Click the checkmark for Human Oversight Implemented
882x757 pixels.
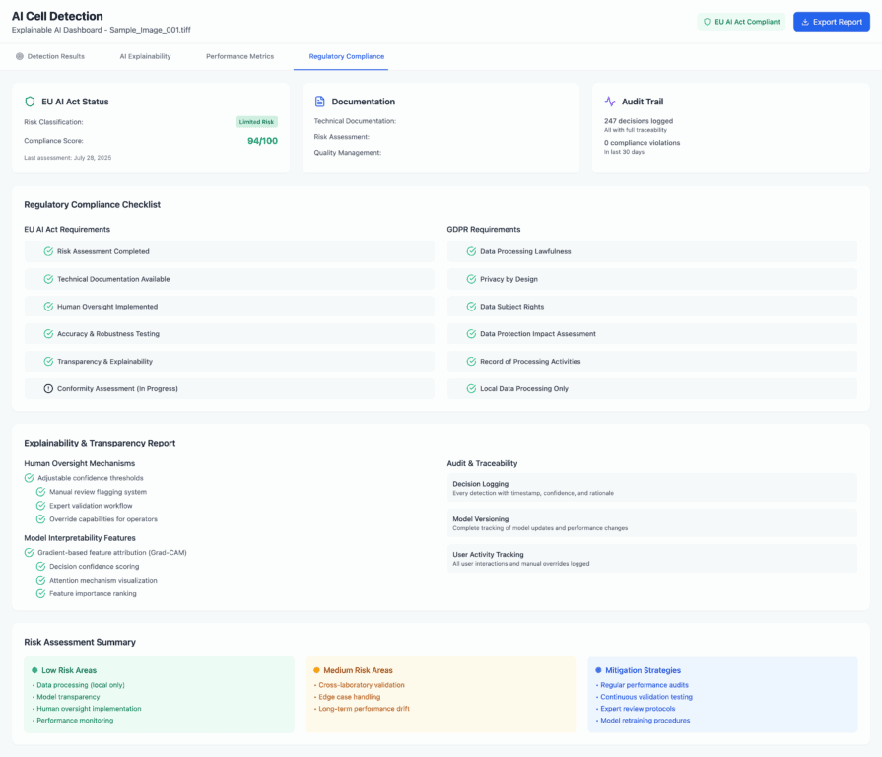(48, 307)
